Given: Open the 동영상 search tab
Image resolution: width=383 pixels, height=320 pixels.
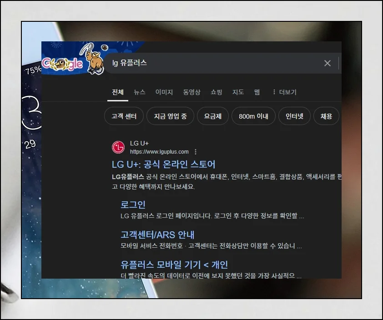Looking at the screenshot, I should click(x=192, y=92).
